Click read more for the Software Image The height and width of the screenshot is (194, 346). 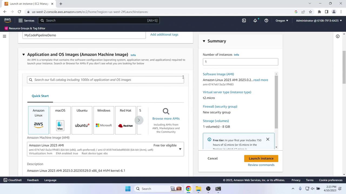point(261,80)
